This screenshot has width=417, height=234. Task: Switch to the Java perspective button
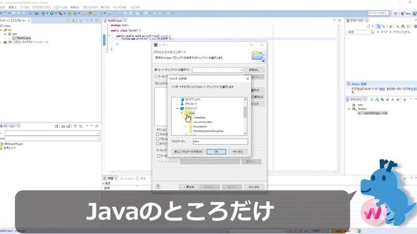pyautogui.click(x=406, y=13)
